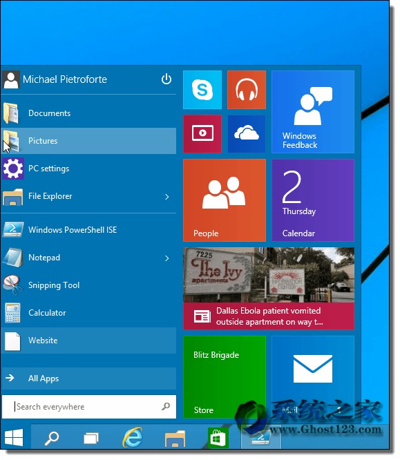Image resolution: width=400 pixels, height=460 pixels.
Task: Open Calculator
Action: point(88,313)
